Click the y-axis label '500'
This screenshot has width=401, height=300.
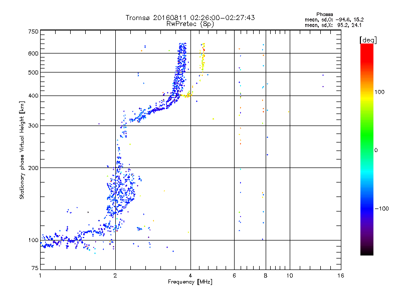(33, 72)
